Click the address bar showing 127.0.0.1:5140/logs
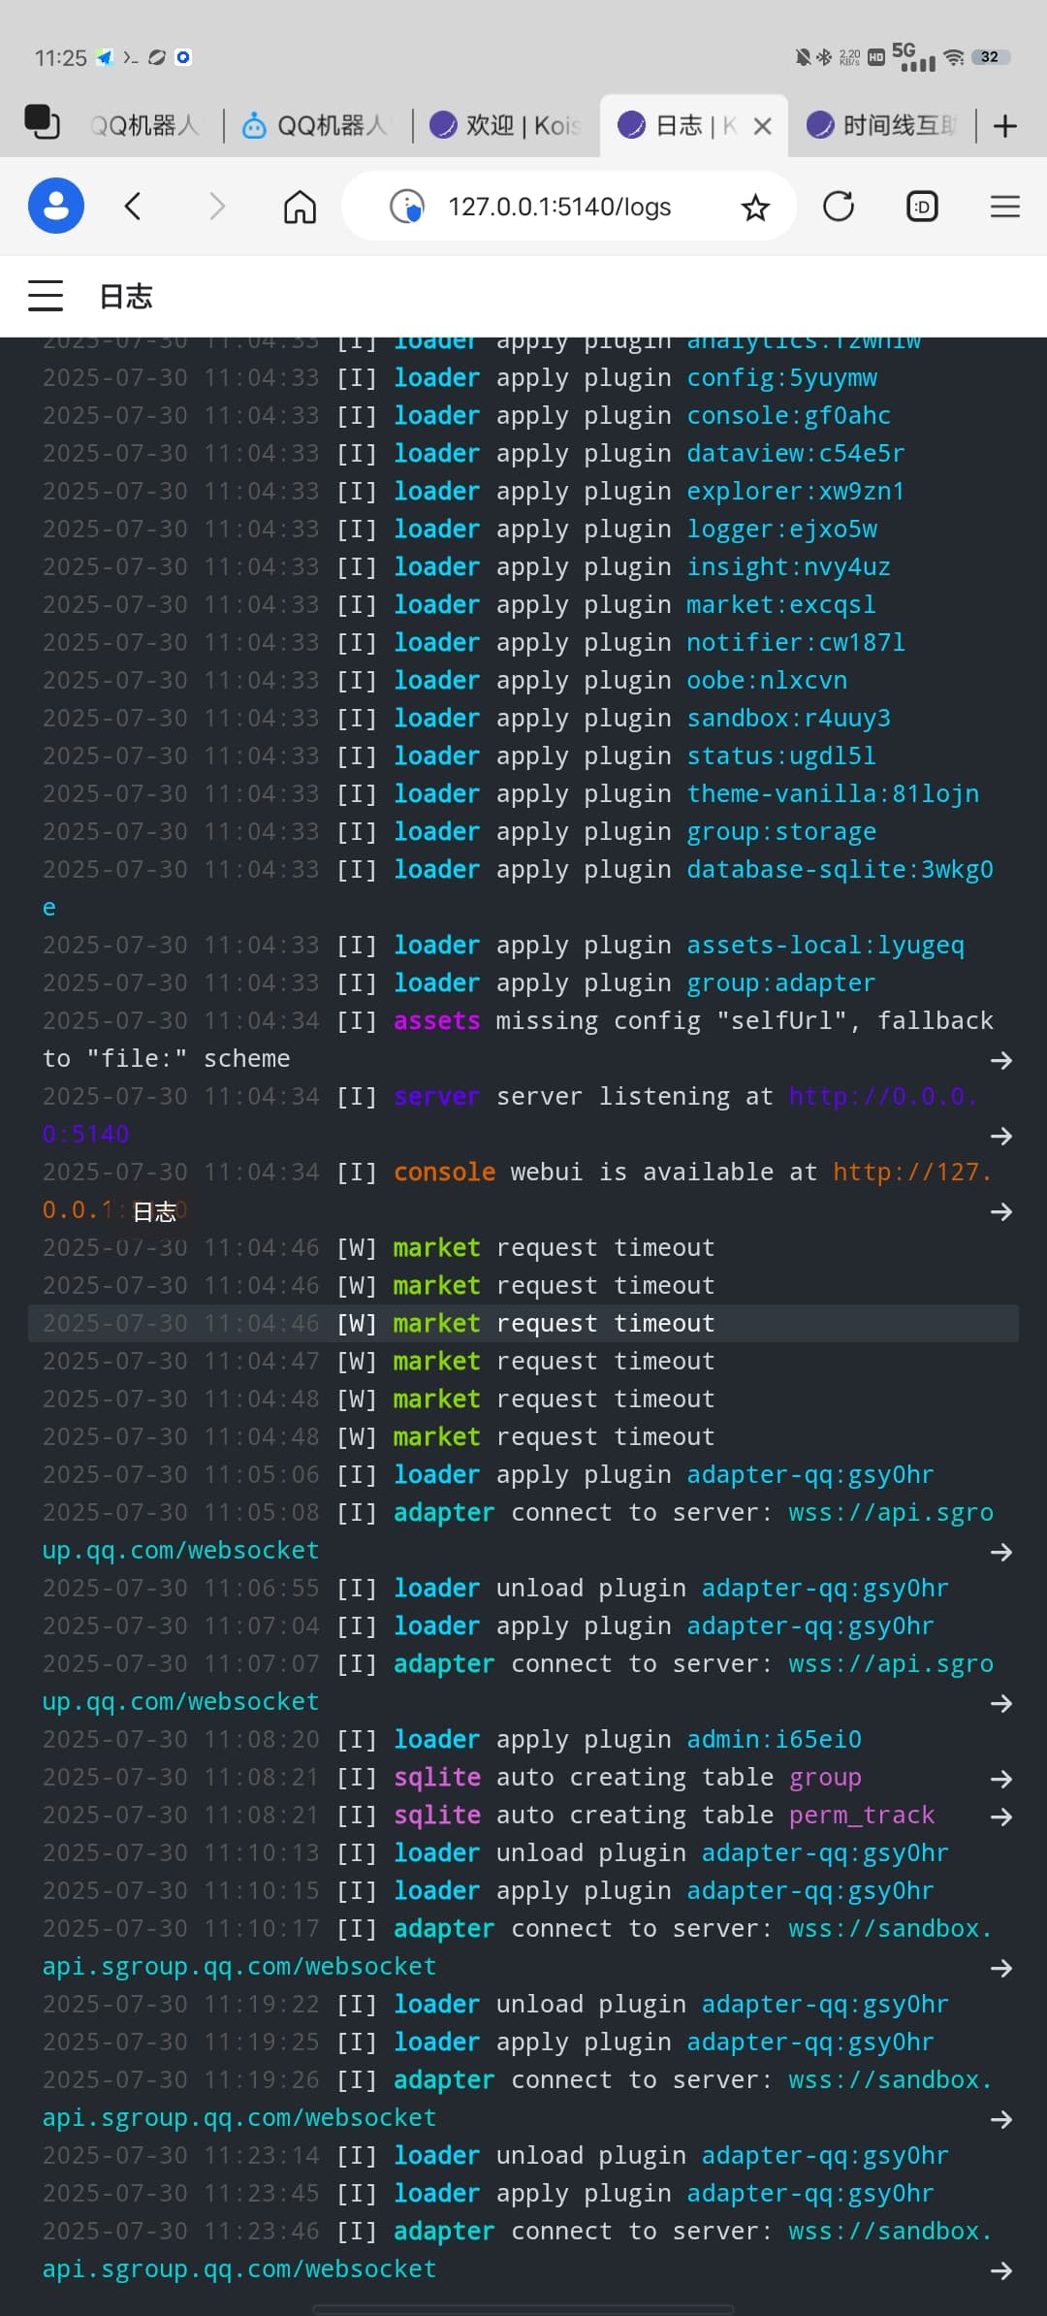Viewport: 1047px width, 2316px height. pos(569,206)
